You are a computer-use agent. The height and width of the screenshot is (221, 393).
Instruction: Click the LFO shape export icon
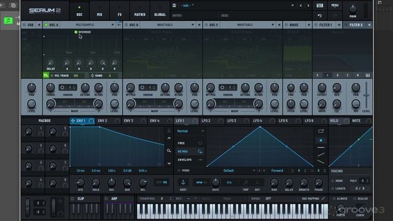click(x=321, y=131)
